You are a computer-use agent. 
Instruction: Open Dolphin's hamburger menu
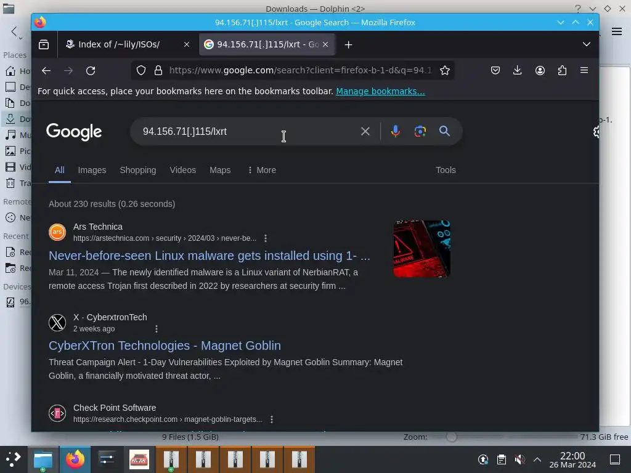[x=617, y=32]
